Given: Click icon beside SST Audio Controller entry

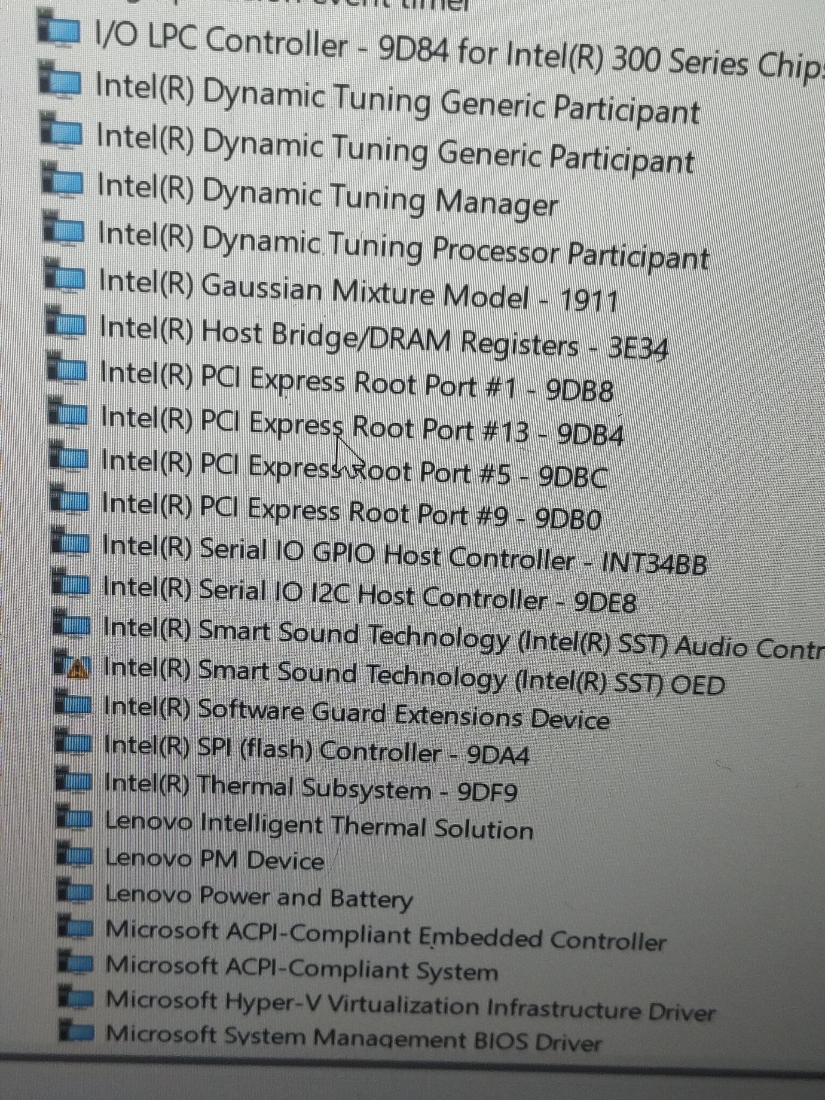Looking at the screenshot, I should [x=72, y=623].
